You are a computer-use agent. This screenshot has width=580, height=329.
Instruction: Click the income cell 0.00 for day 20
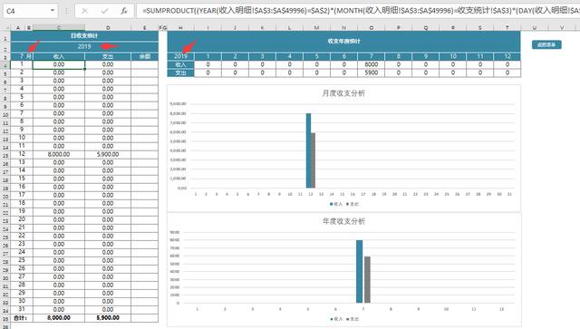coord(59,220)
